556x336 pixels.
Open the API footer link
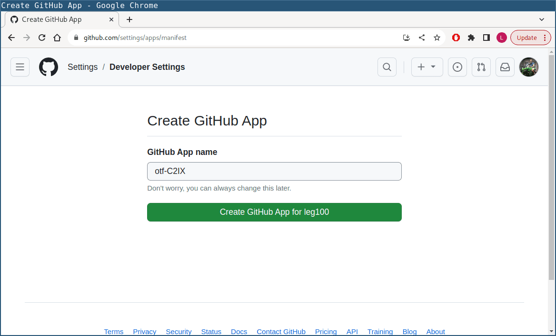point(352,332)
